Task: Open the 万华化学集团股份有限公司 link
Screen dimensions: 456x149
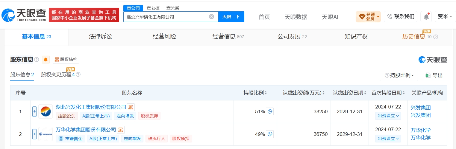Action: (x=86, y=130)
